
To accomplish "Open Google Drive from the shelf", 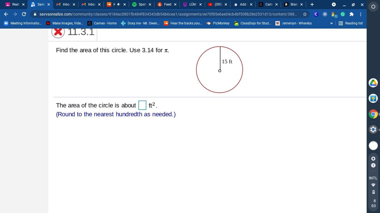I will pyautogui.click(x=373, y=83).
